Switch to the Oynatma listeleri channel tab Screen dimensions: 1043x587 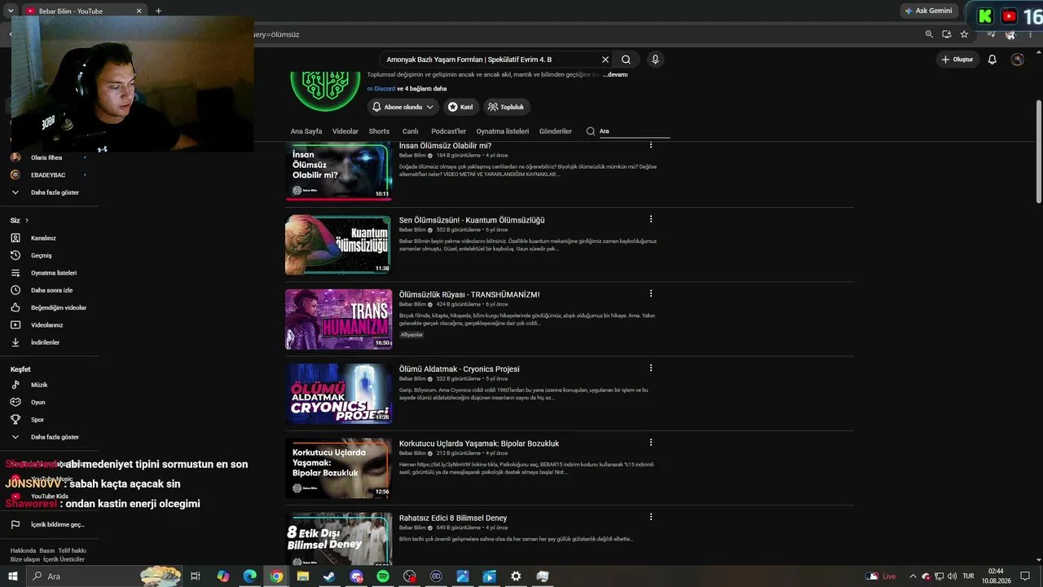tap(503, 131)
